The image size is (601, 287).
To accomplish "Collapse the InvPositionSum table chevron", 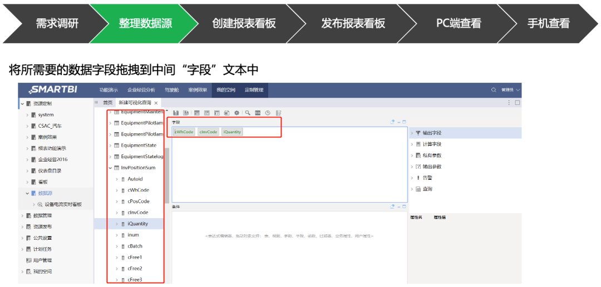I will click(x=110, y=168).
